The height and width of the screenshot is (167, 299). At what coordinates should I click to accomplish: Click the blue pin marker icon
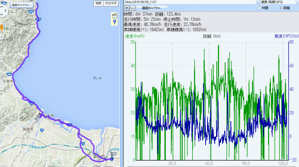114,22
